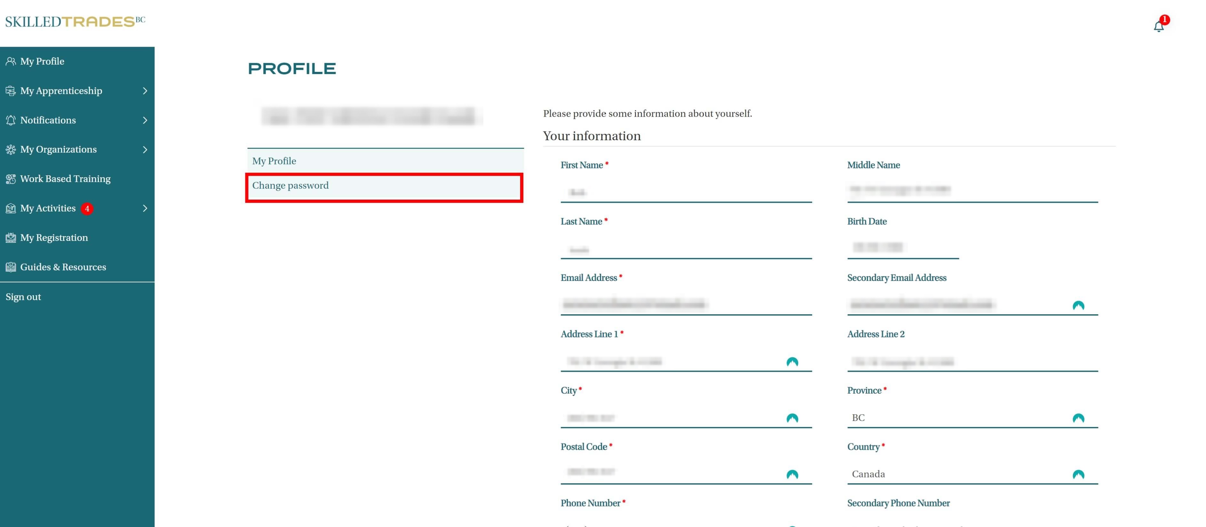Click the teal icon in Secondary Email field
Image resolution: width=1206 pixels, height=527 pixels.
(x=1078, y=306)
